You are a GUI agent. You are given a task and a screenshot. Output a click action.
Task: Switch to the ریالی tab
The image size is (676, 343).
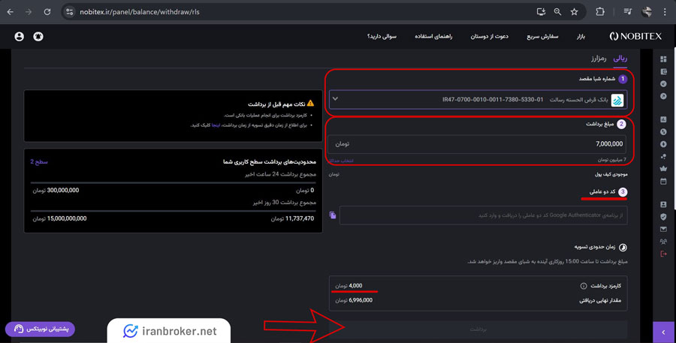click(x=620, y=59)
